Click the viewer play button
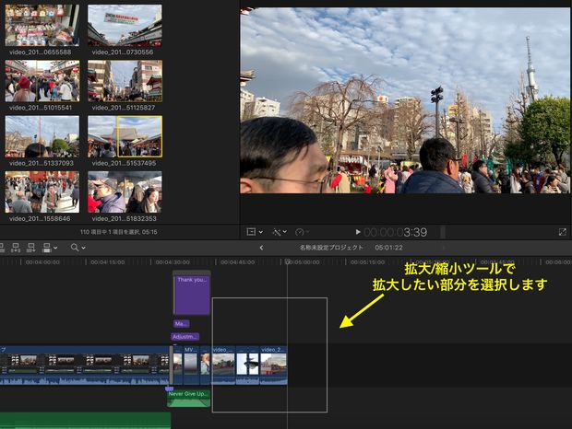The image size is (572, 429). pos(358,232)
